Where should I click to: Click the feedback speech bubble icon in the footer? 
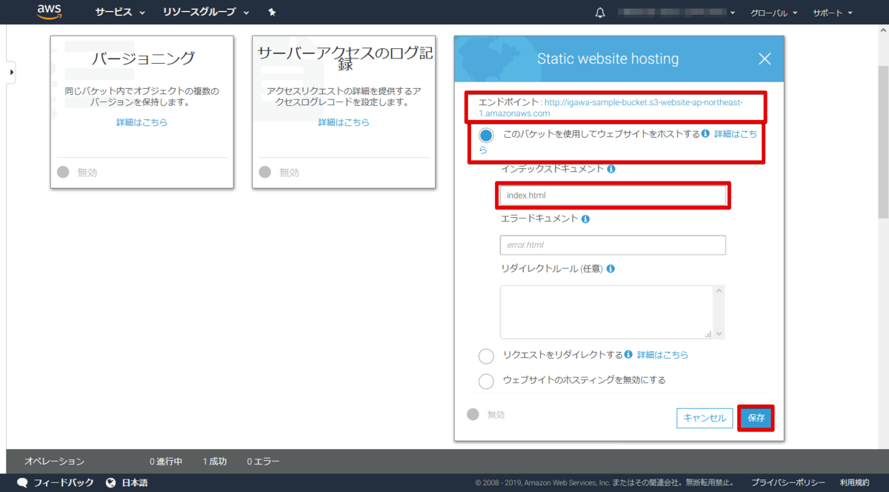(x=22, y=482)
